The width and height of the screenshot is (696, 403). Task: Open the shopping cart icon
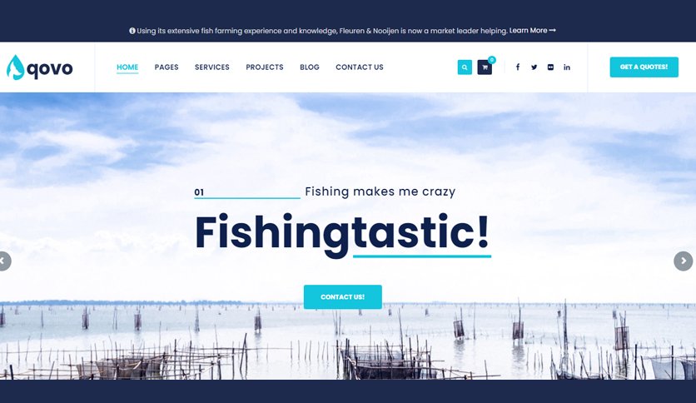[x=485, y=67]
